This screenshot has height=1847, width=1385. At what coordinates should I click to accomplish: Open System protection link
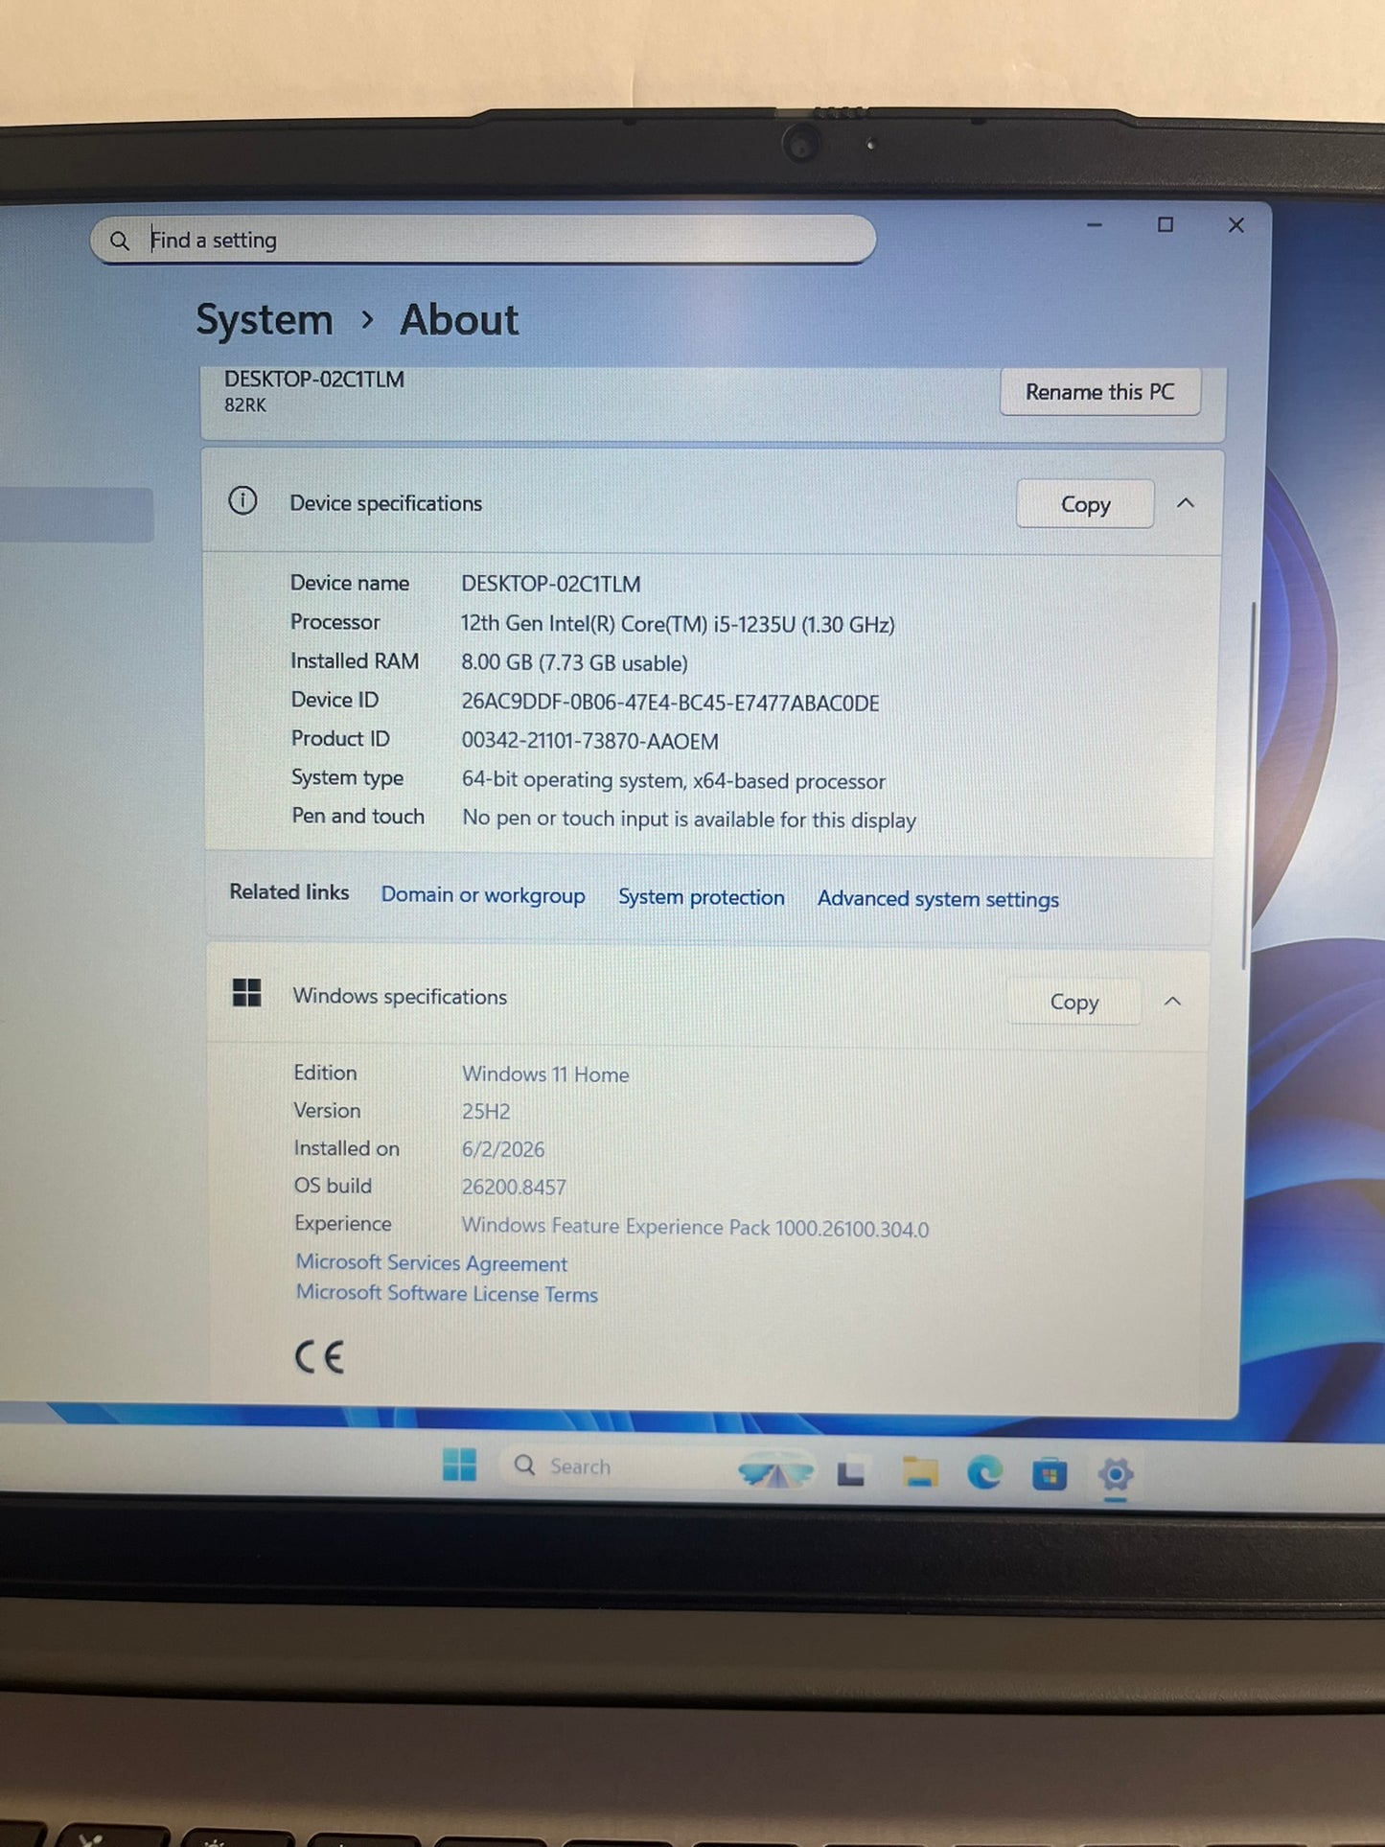[x=702, y=897]
